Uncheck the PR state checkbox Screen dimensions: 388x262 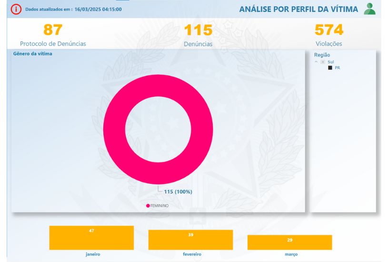coord(330,68)
